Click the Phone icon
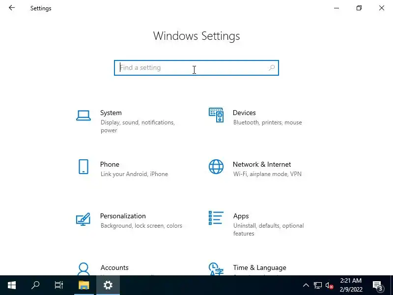The height and width of the screenshot is (295, 393). tap(84, 167)
